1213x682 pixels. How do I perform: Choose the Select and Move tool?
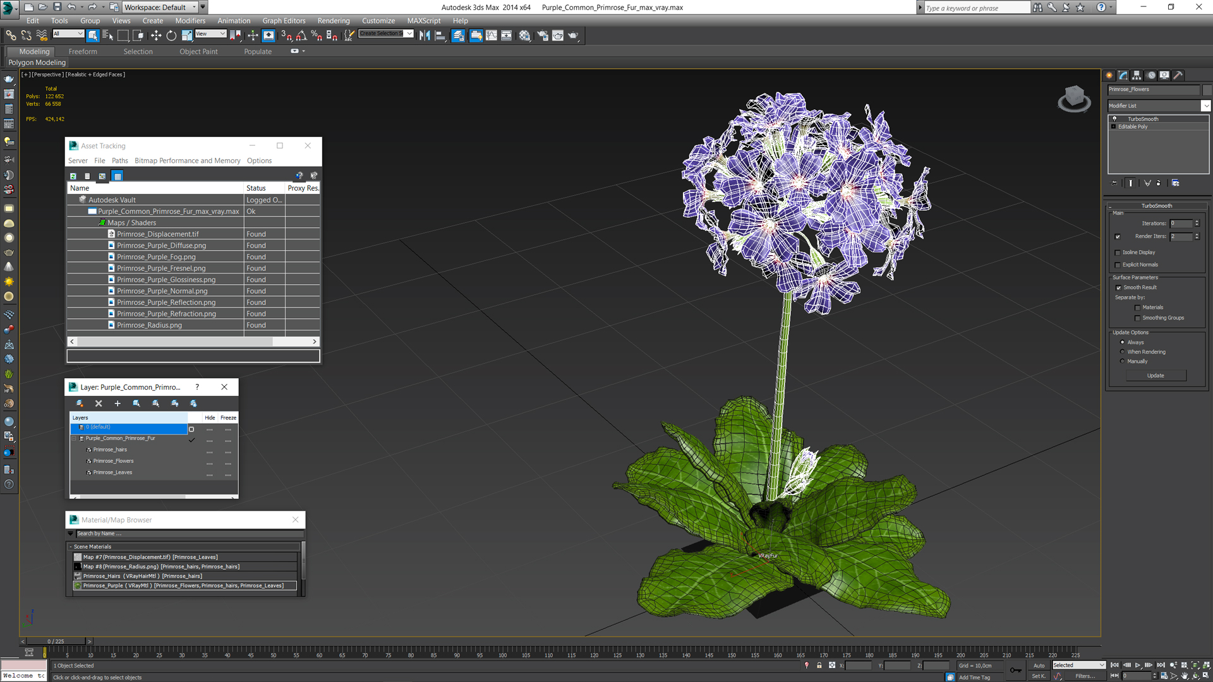click(156, 35)
